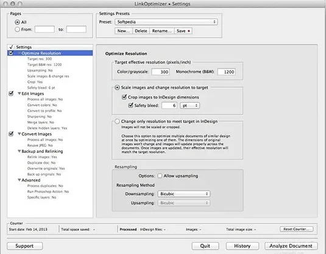The image size is (326, 254).
Task: Open the safety bleed unit dropdown (pt)
Action: [190, 105]
